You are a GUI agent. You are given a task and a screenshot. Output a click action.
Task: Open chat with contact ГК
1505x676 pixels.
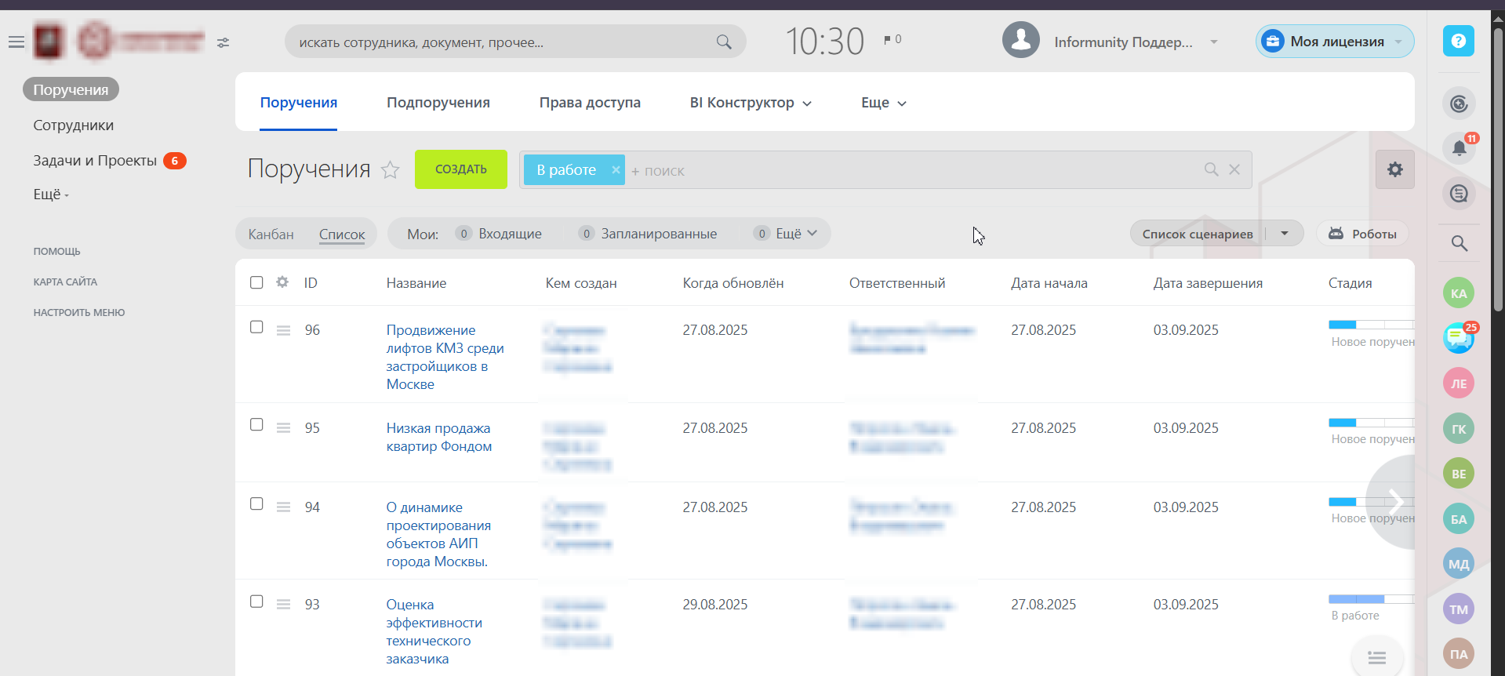tap(1458, 428)
